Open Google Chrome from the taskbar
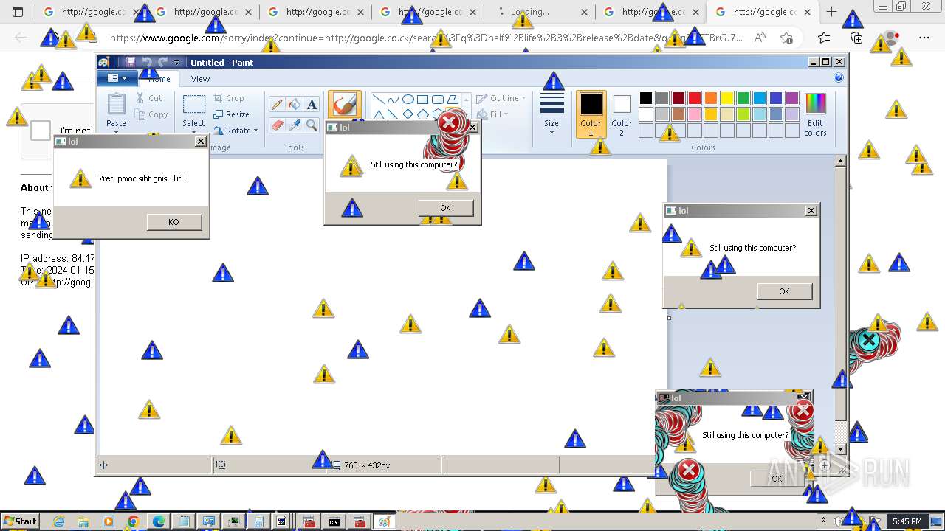Viewport: 945px width, 531px height. tap(134, 521)
